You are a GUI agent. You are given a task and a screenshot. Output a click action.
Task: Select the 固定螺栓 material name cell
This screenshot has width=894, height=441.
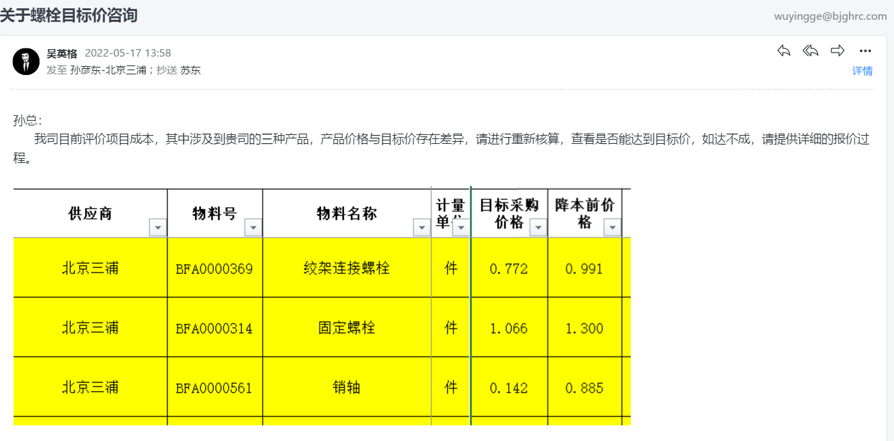point(347,328)
